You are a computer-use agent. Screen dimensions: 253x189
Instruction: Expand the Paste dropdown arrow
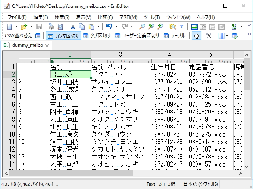98,26
